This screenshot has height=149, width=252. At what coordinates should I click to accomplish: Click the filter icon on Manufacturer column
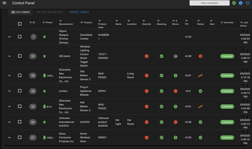pyautogui.click(x=60, y=21)
